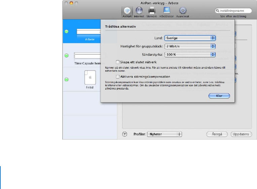Open Hastighet för grupputskick dropdown
Viewport: 257px width, 189px height.
pos(190,46)
